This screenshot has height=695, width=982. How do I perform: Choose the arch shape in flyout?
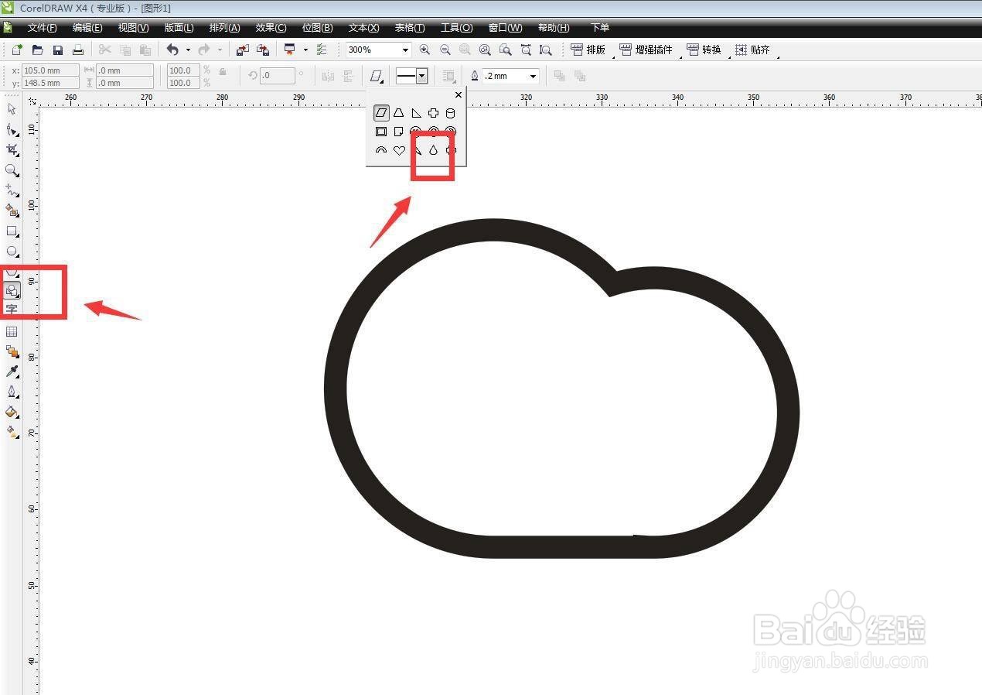point(381,150)
